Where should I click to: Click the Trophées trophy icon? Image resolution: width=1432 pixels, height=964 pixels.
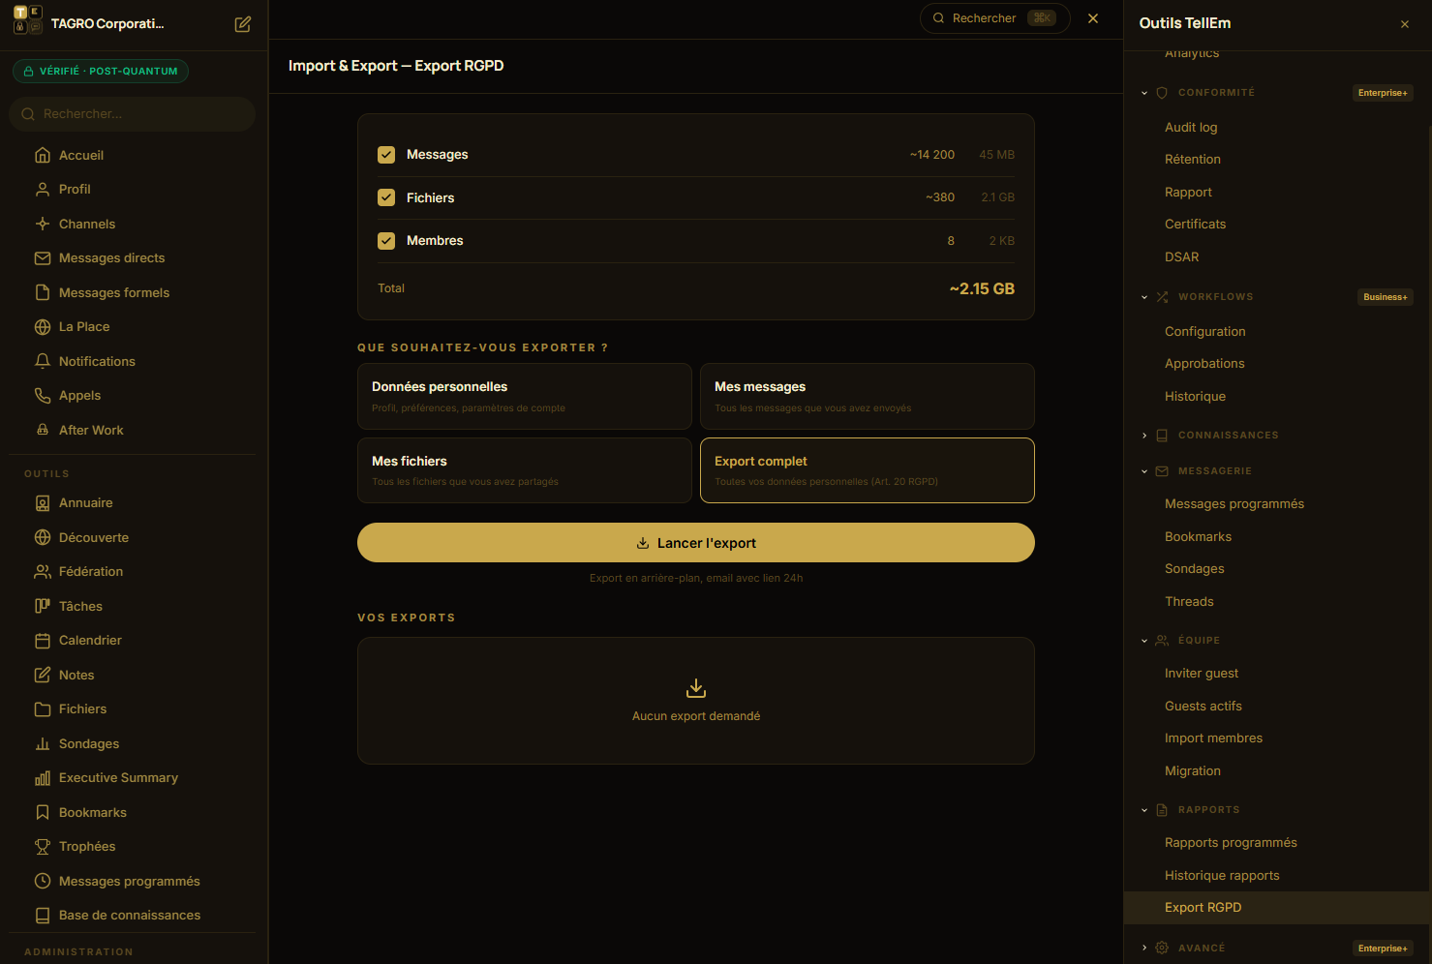(43, 847)
